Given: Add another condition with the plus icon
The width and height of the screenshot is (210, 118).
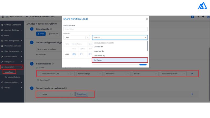Looking at the screenshot, I should coord(192,74).
